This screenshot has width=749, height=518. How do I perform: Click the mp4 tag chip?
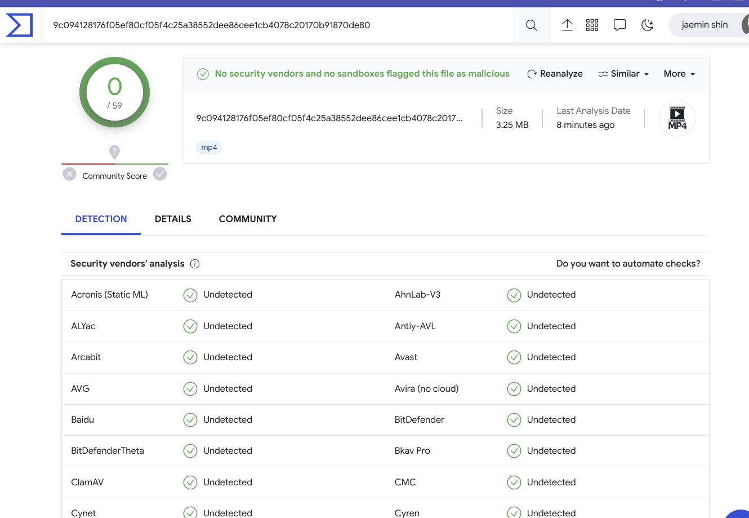[209, 148]
